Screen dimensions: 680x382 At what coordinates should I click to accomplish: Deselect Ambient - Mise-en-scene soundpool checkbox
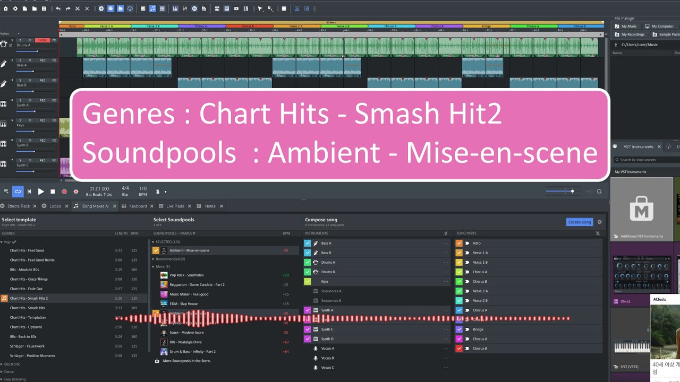pos(156,250)
